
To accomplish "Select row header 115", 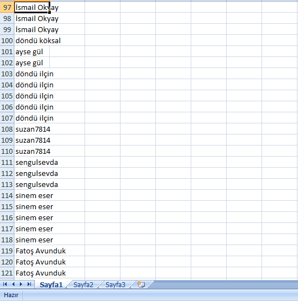I will click(x=7, y=206).
